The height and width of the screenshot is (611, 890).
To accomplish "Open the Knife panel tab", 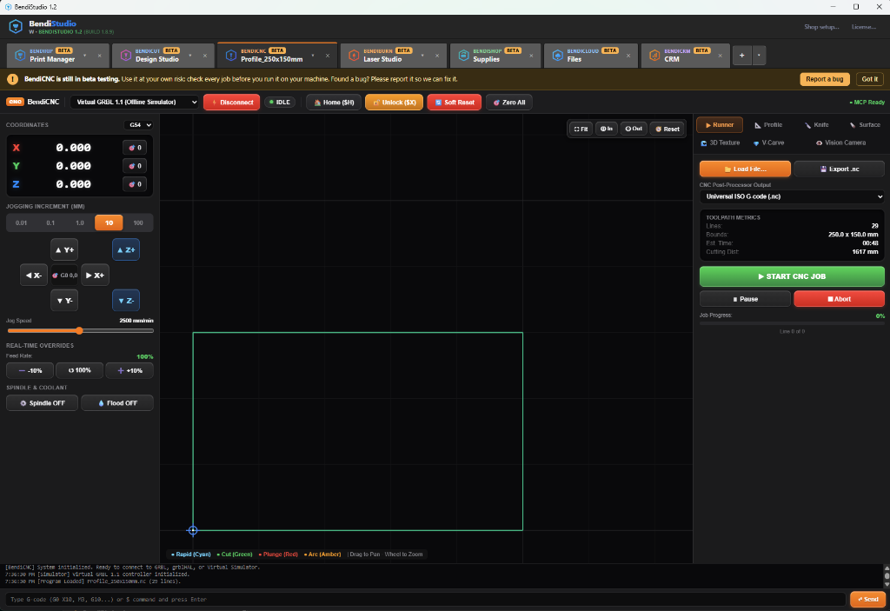I will pyautogui.click(x=816, y=125).
